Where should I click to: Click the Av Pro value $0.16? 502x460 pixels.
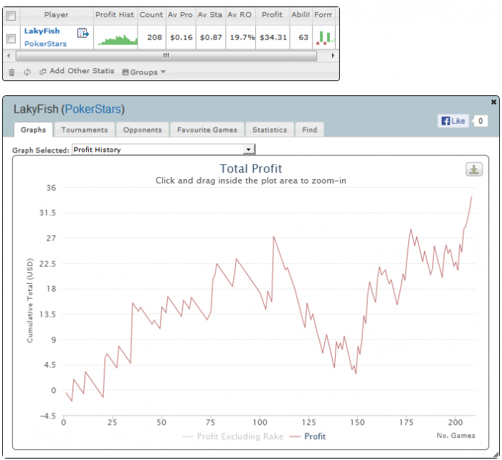point(181,37)
